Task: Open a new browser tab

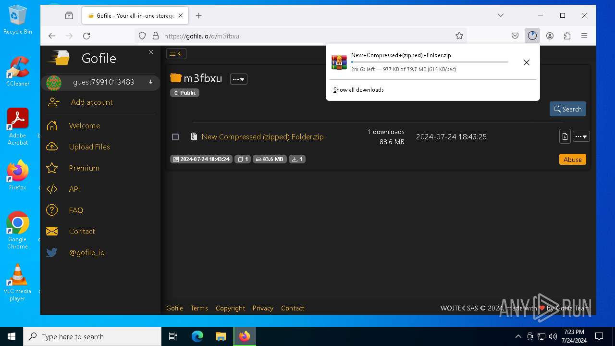Action: 198,15
